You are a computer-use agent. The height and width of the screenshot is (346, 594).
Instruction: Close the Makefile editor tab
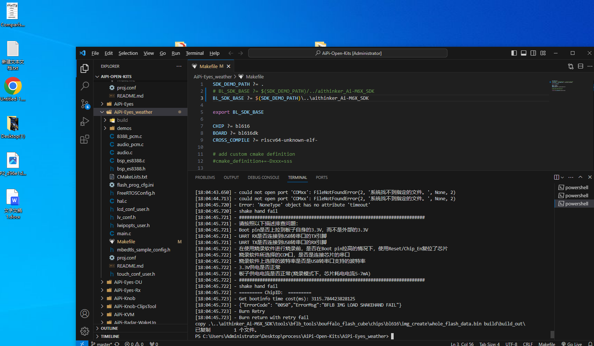[229, 66]
